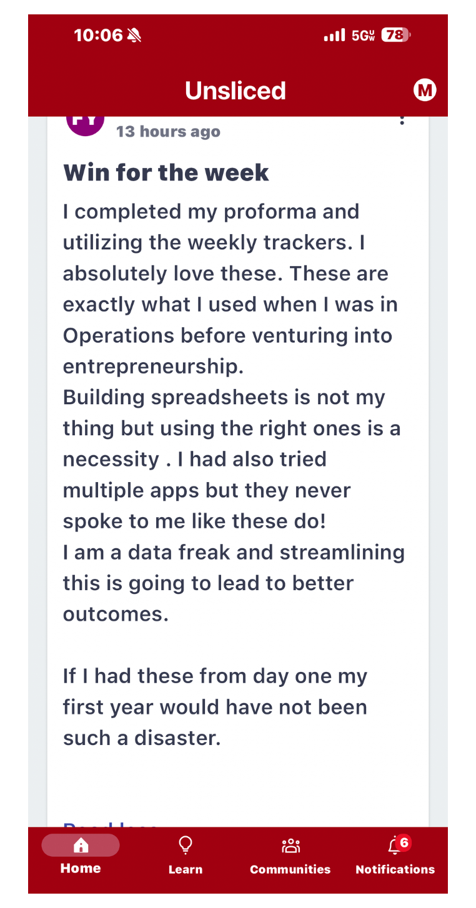This screenshot has height=908, width=476.
Task: Open the post's three-dot options menu
Action: click(x=402, y=120)
